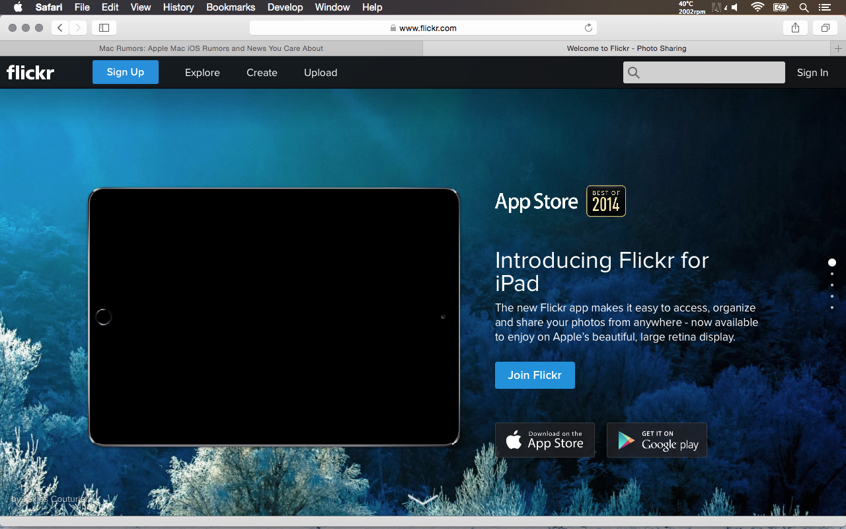Show all tabs overview

click(x=825, y=28)
